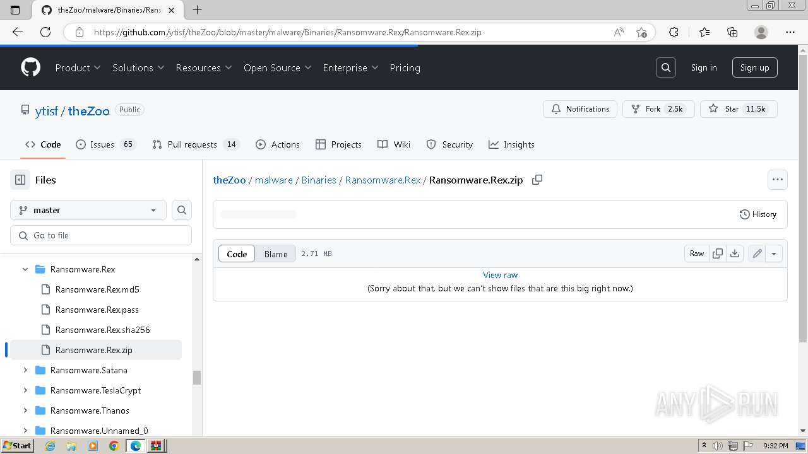Click the browser profile avatar

[761, 32]
